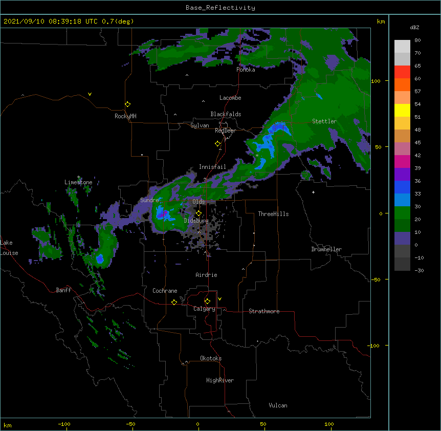Pick the red swatch in dBZ legend

[402, 72]
